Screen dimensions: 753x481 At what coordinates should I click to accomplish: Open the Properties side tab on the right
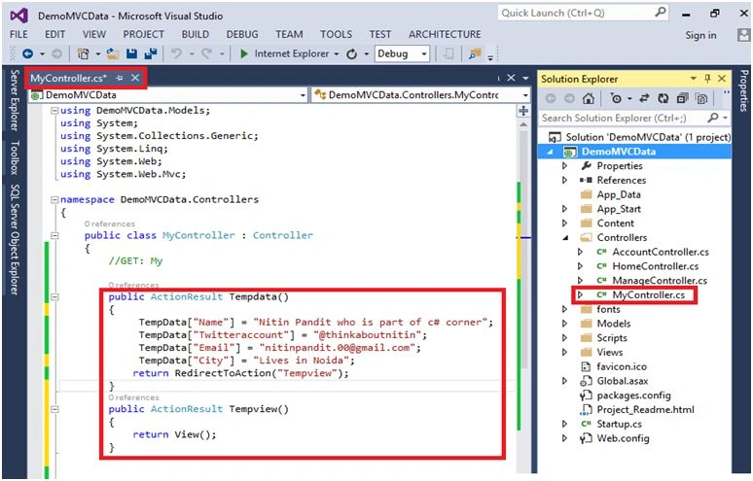[x=744, y=91]
